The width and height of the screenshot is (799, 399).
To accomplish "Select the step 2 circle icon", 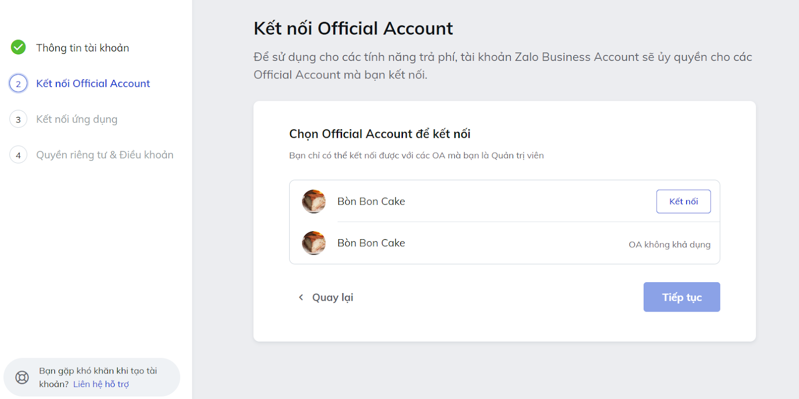I will (18, 83).
